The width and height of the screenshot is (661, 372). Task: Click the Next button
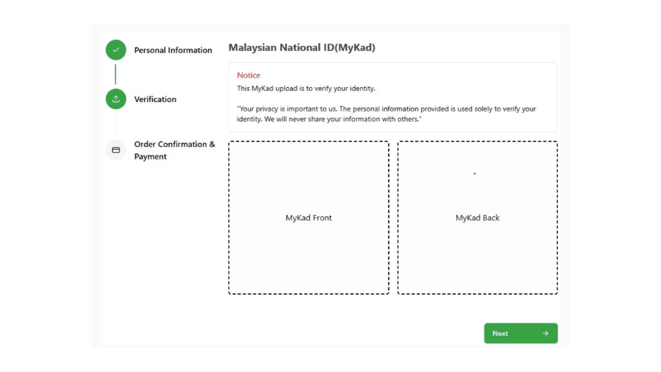pos(521,333)
